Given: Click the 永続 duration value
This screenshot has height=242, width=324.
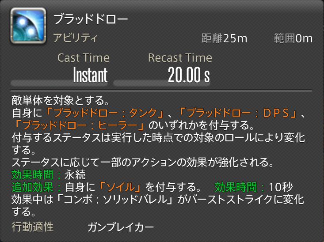Looking at the screenshot, I should point(75,175).
